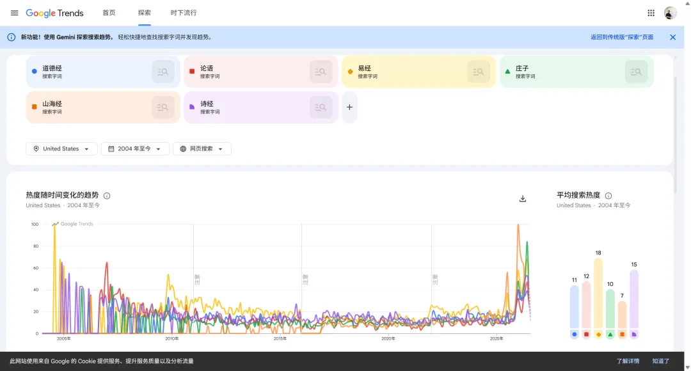Click the green triangle legend icon under bar chart
This screenshot has height=371, width=691.
coord(610,335)
